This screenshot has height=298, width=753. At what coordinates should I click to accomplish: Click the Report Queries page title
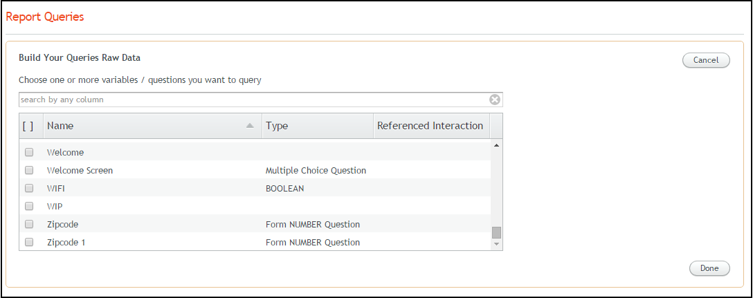pyautogui.click(x=45, y=17)
